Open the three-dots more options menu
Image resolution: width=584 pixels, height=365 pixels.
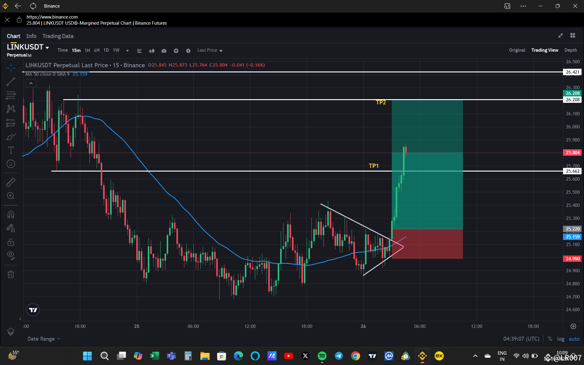click(523, 6)
